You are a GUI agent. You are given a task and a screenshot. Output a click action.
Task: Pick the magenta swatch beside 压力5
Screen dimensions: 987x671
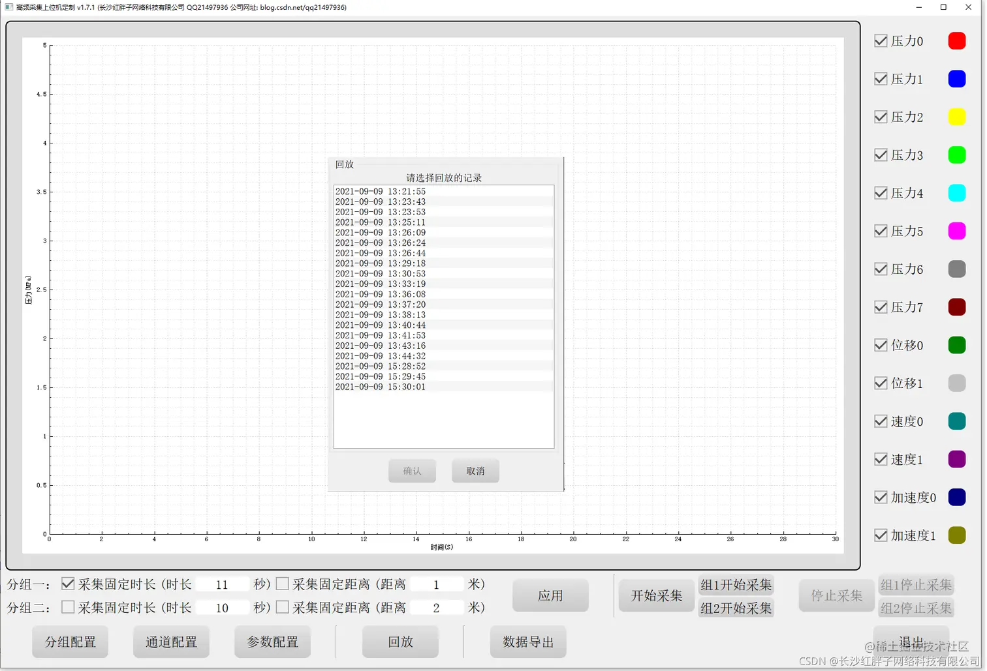coord(956,231)
